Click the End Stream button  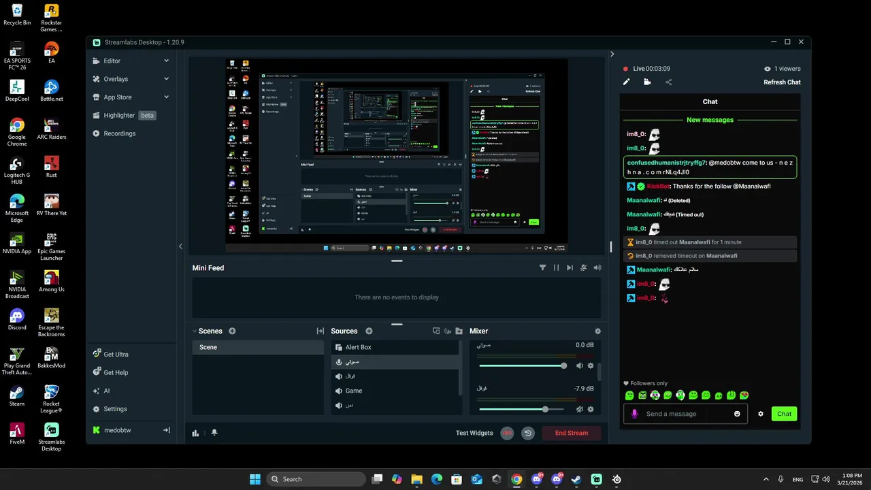tap(572, 433)
